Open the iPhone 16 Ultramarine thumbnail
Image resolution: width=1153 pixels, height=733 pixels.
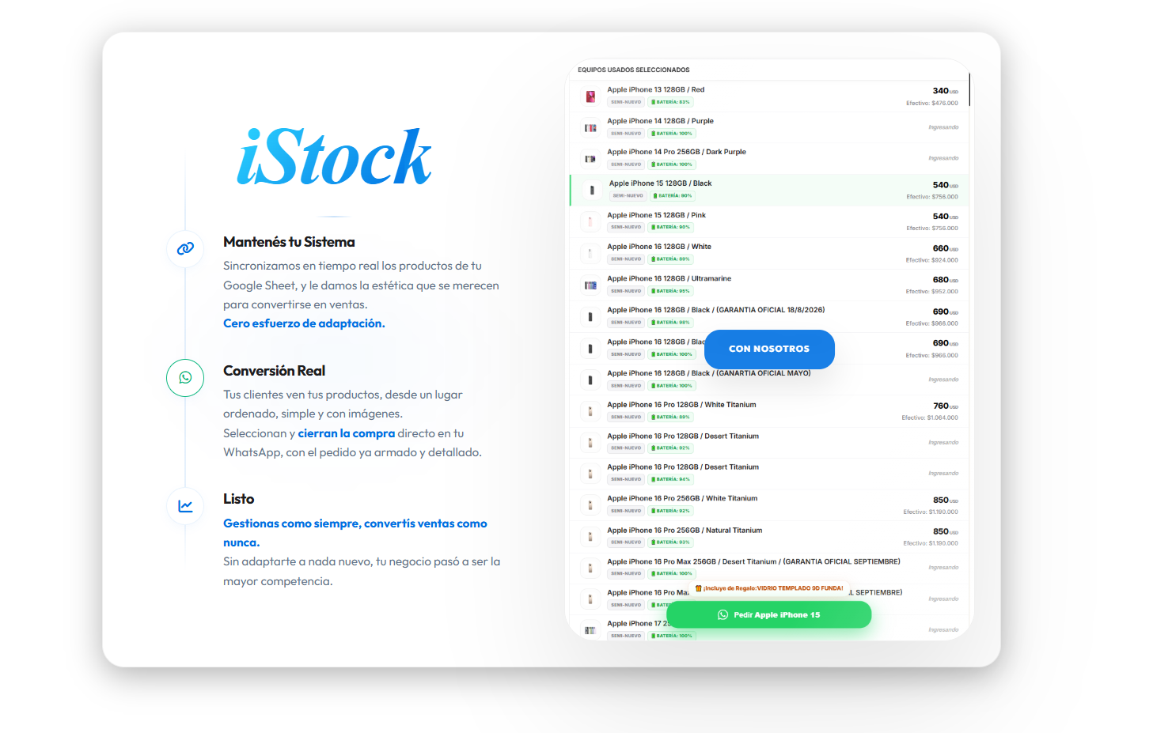590,285
